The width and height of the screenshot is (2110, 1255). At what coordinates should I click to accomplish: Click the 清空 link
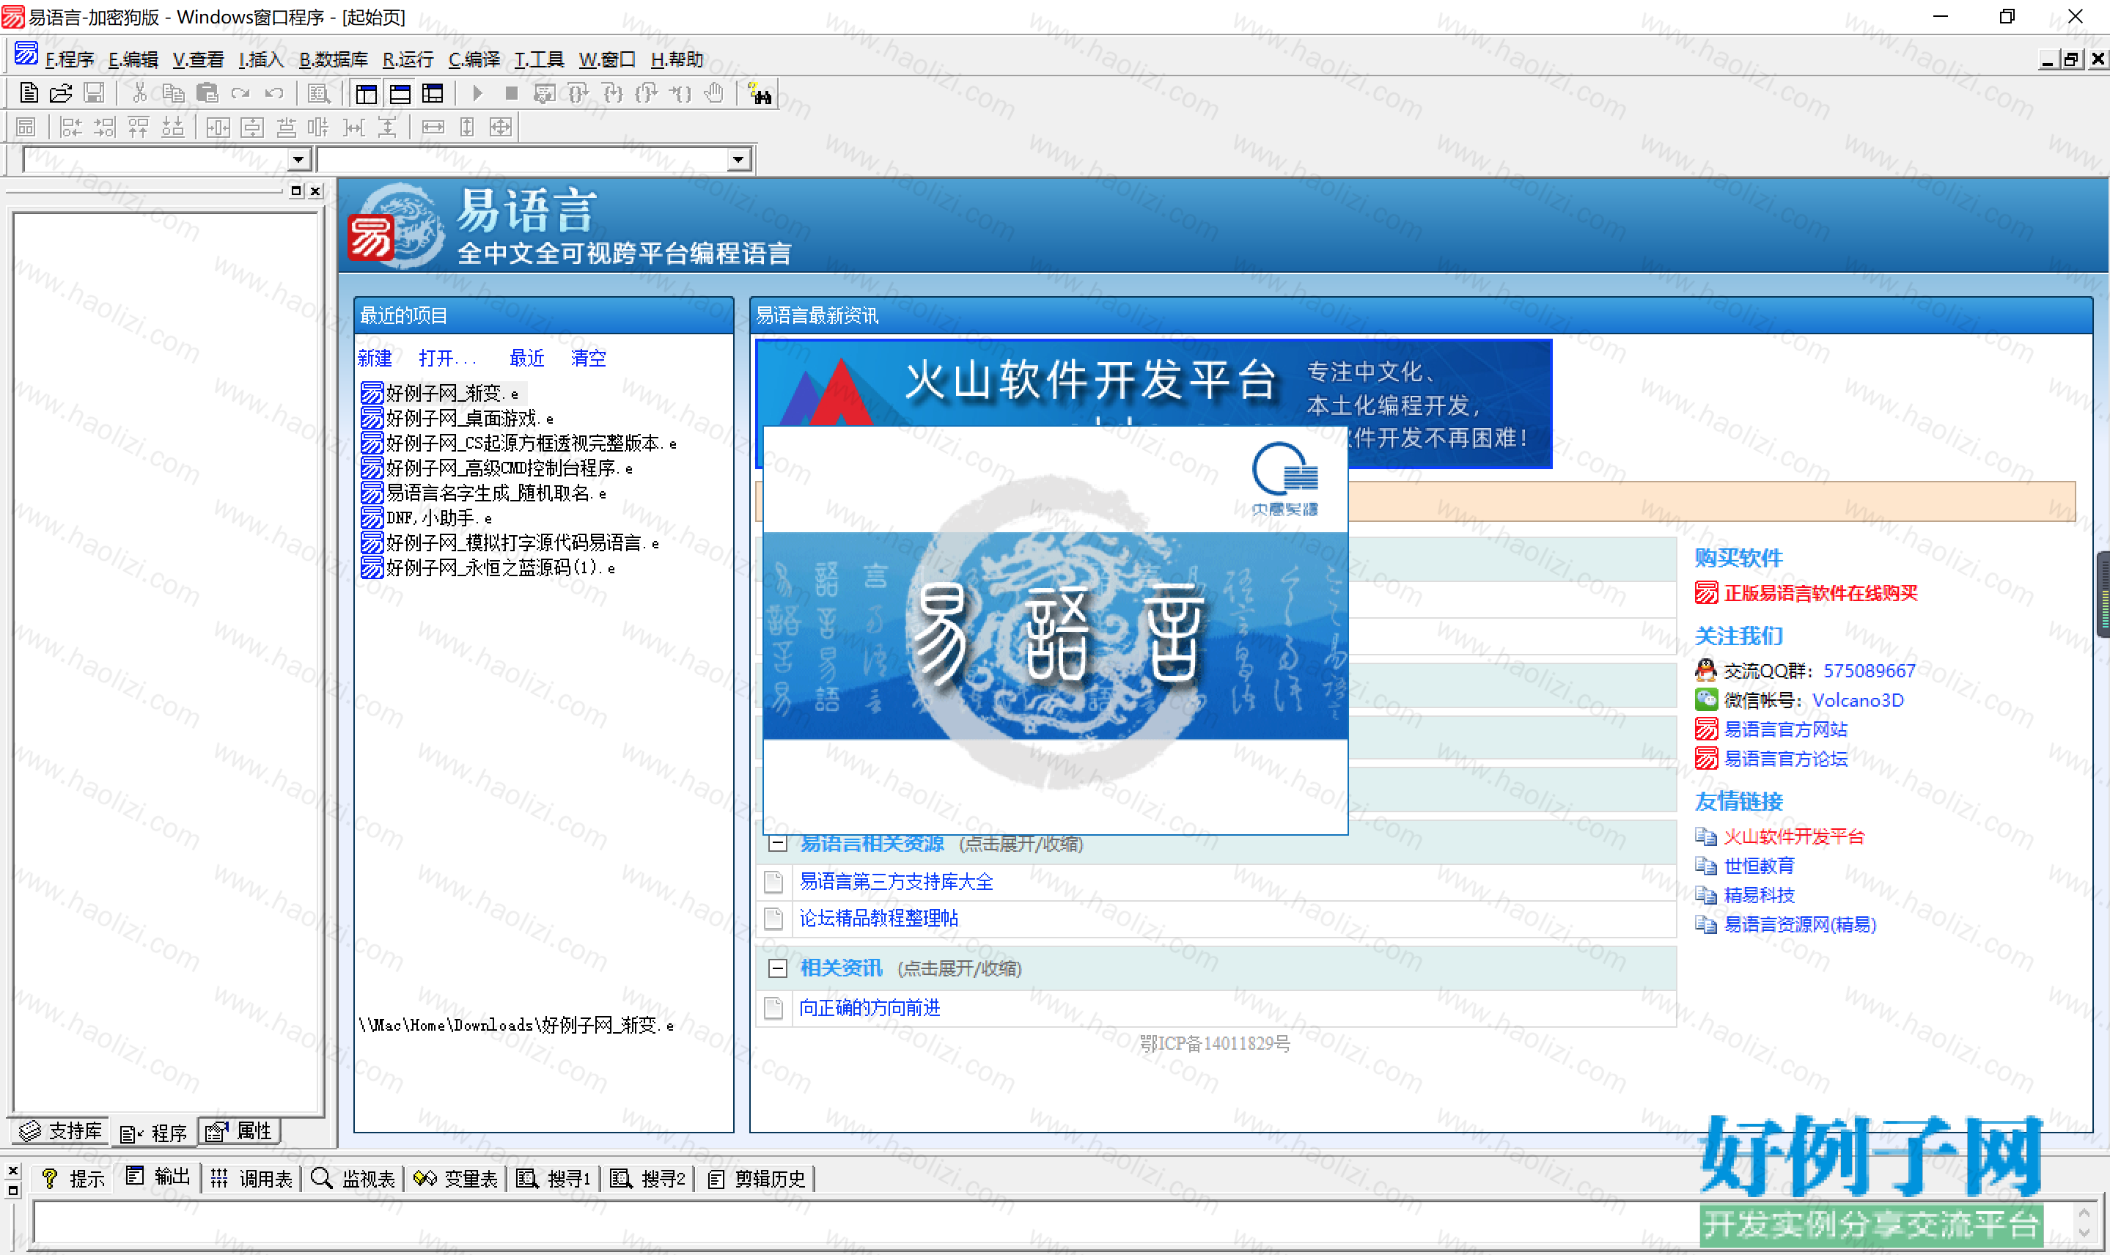pos(589,358)
